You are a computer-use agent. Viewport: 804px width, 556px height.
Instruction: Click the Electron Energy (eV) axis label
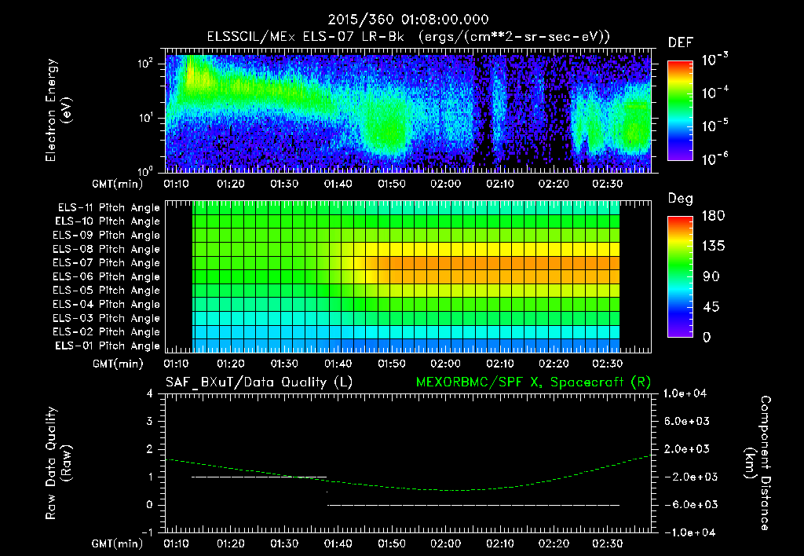(x=58, y=110)
